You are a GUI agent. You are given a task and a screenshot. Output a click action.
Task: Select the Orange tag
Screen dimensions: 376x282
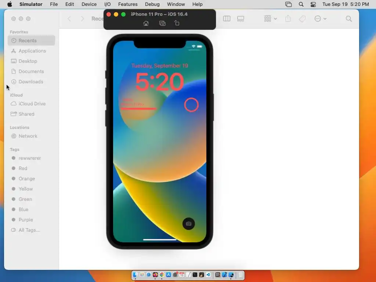click(32, 179)
